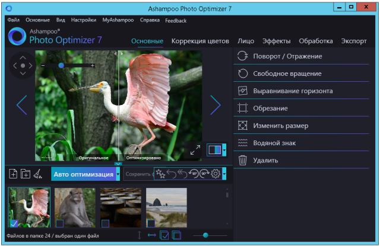Uncheck the spoonbill bird thumbnail checkbox
This screenshot has width=380, height=246.
14,223
